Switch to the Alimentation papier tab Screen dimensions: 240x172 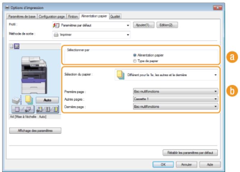coord(94,16)
